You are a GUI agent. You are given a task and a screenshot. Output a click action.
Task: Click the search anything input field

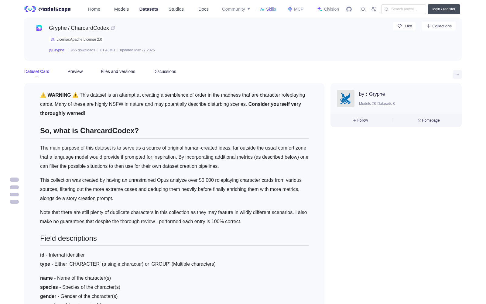coord(404,9)
